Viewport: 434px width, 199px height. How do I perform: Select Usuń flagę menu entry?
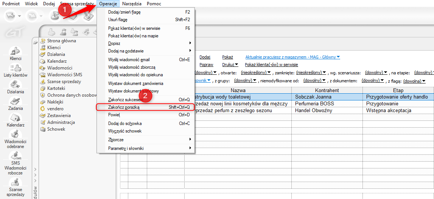(146, 20)
